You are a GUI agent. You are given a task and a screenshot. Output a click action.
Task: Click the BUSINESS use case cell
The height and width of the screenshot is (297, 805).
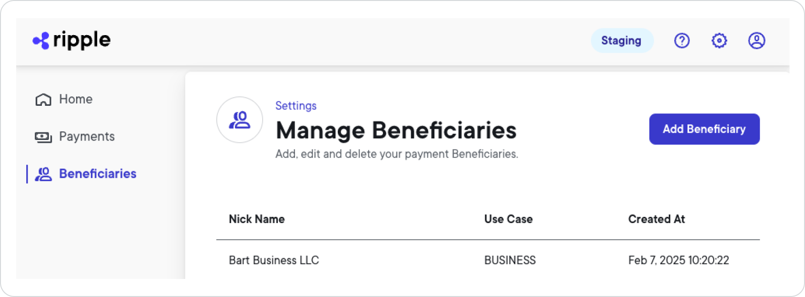[510, 260]
